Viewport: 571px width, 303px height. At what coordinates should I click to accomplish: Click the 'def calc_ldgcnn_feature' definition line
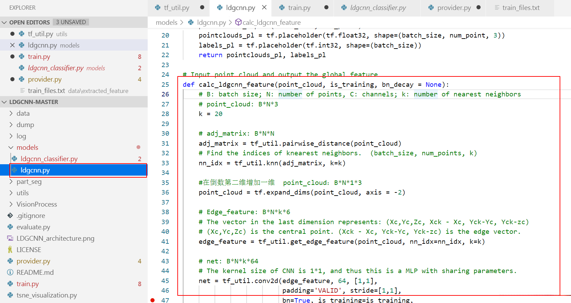316,84
